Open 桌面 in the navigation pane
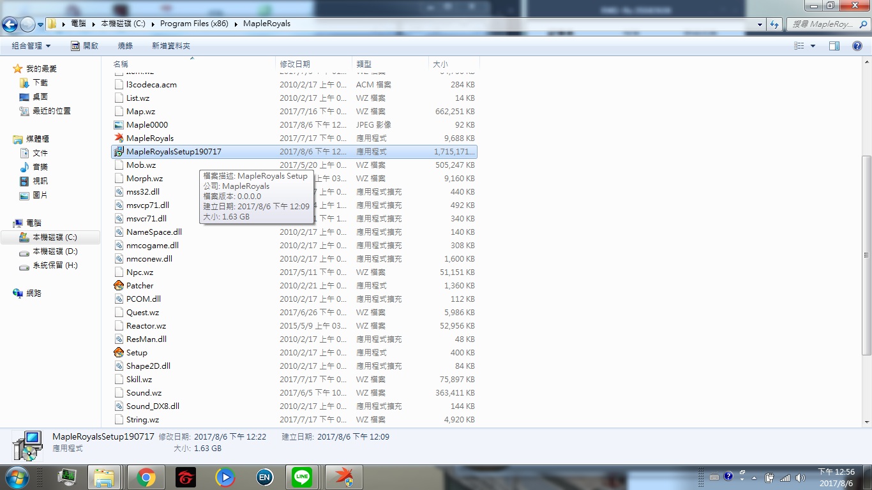Screen dimensions: 872x490 tap(40, 97)
